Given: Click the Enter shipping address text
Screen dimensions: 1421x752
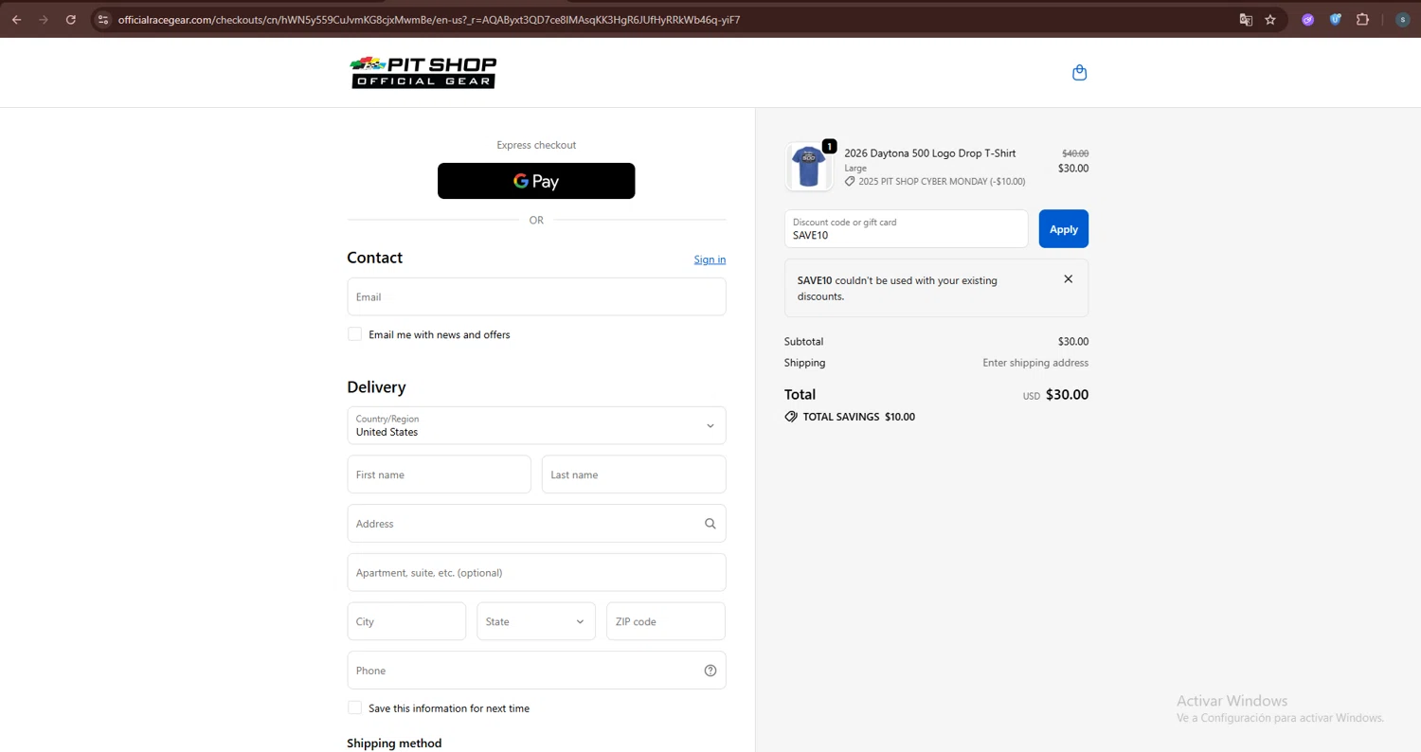Looking at the screenshot, I should [1035, 363].
